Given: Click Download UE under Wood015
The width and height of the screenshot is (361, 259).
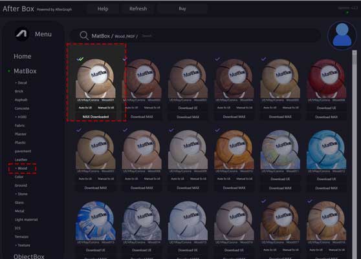Looking at the screenshot, I should click(x=188, y=250).
